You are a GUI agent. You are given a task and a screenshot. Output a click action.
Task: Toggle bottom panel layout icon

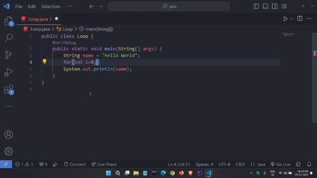point(265,6)
